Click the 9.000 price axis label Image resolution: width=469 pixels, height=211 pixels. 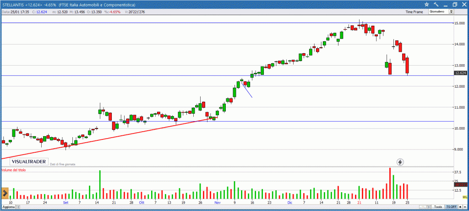tap(459, 150)
